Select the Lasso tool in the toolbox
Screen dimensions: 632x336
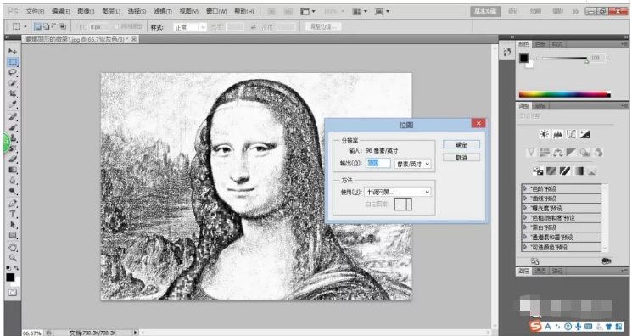pyautogui.click(x=13, y=73)
